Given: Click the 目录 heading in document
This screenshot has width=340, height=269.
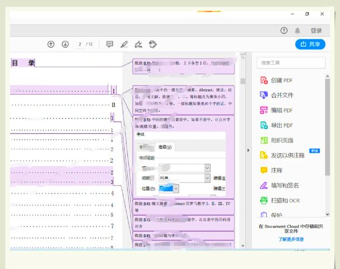Looking at the screenshot, I should 23,63.
